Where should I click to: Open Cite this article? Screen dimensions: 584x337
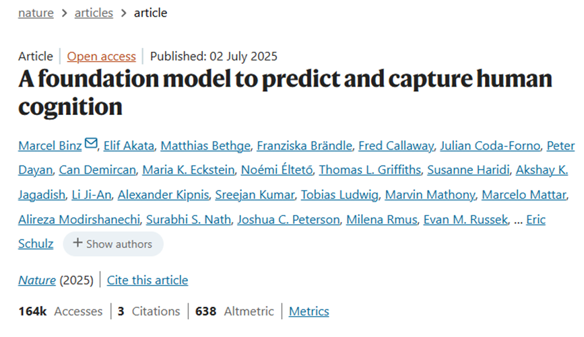tap(148, 280)
